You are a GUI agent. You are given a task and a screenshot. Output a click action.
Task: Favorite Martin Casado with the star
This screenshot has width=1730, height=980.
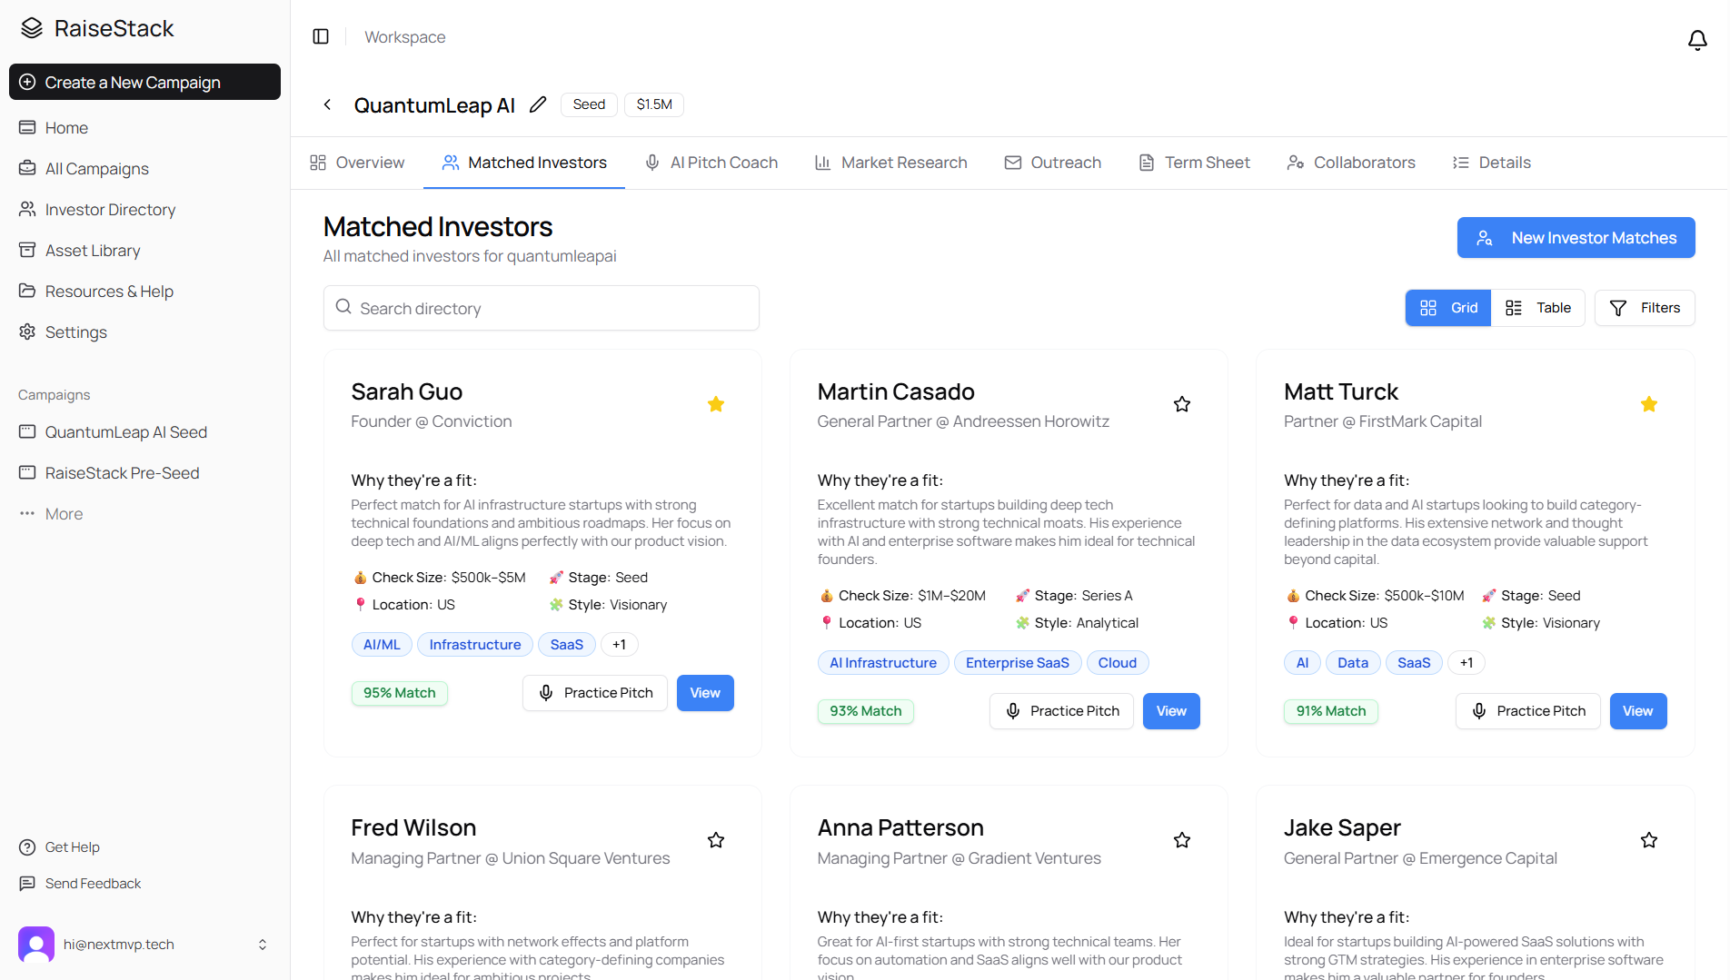1182,404
